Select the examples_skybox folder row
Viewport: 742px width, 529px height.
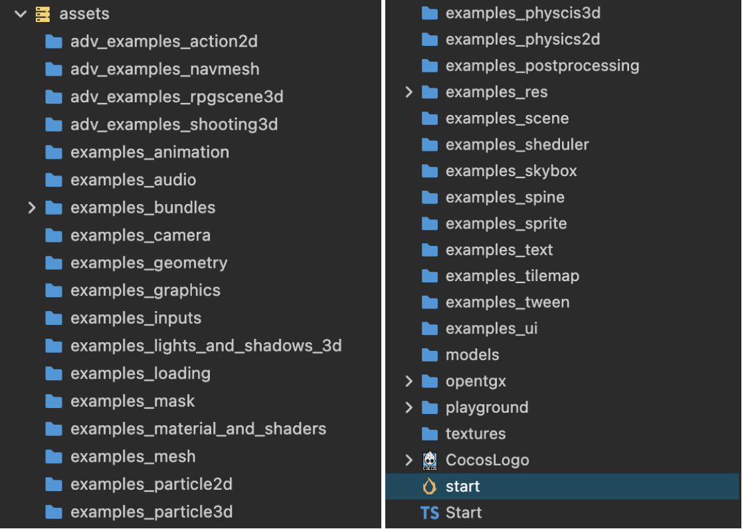(563, 171)
